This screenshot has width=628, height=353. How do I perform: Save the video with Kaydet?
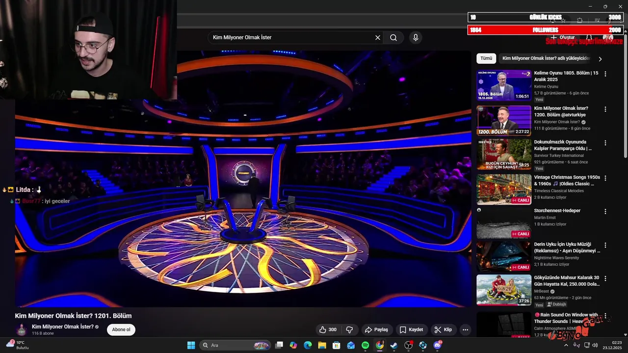(x=411, y=329)
